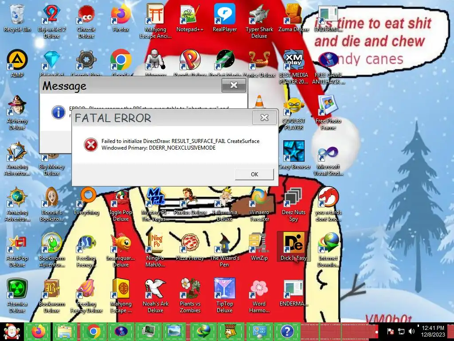454x341 pixels.
Task: Open the Venice Deluxe shortcut
Action: point(259,63)
